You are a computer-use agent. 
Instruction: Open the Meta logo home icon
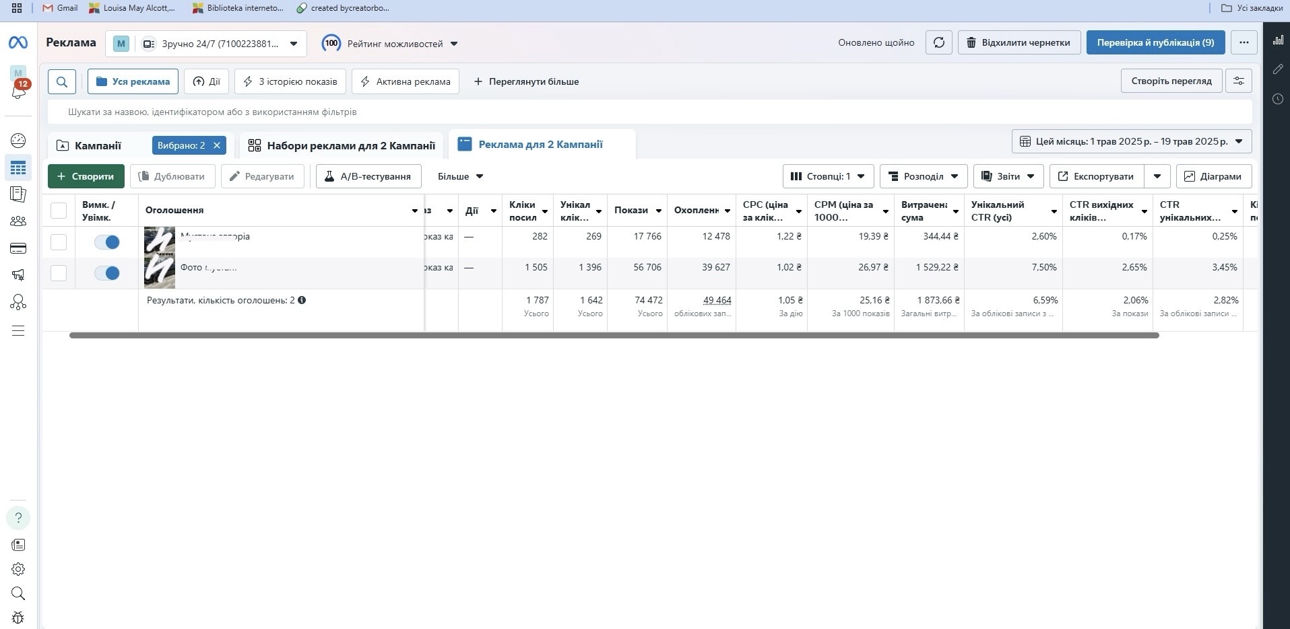[18, 42]
